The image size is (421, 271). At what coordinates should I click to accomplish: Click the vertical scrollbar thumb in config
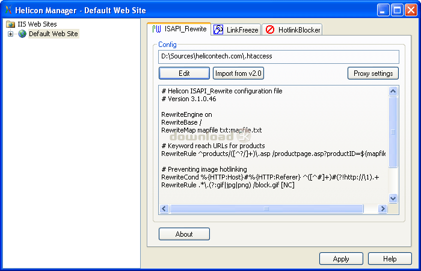click(x=393, y=132)
